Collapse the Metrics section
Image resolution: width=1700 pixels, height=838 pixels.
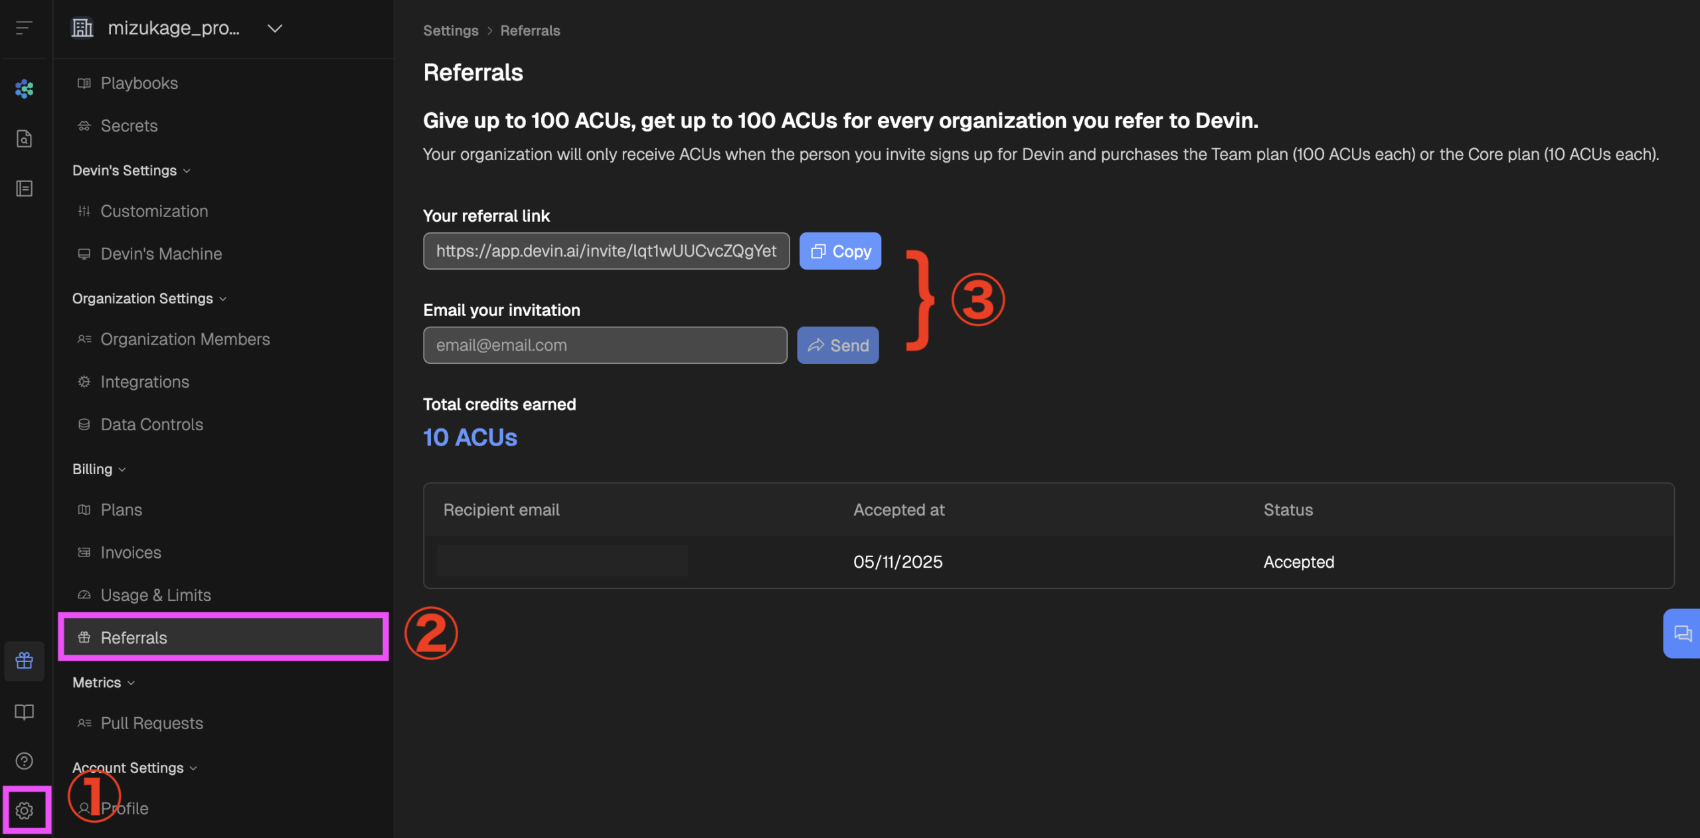(104, 683)
